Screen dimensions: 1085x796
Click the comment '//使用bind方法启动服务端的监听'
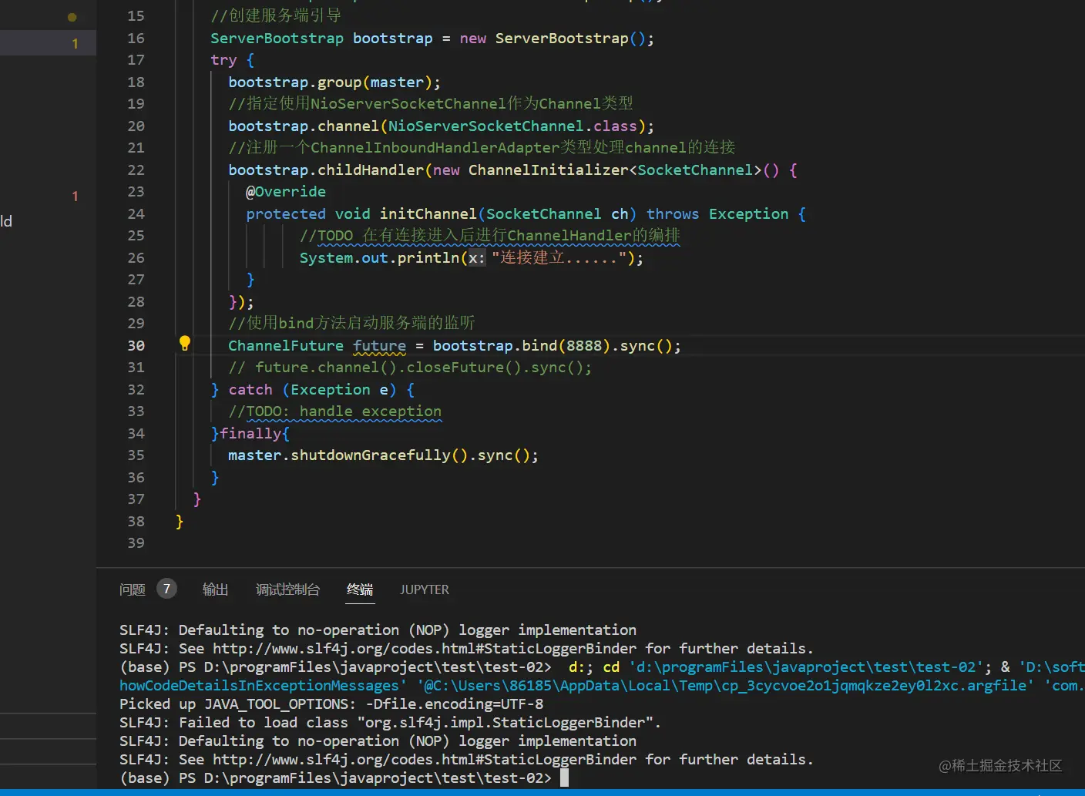click(x=351, y=323)
